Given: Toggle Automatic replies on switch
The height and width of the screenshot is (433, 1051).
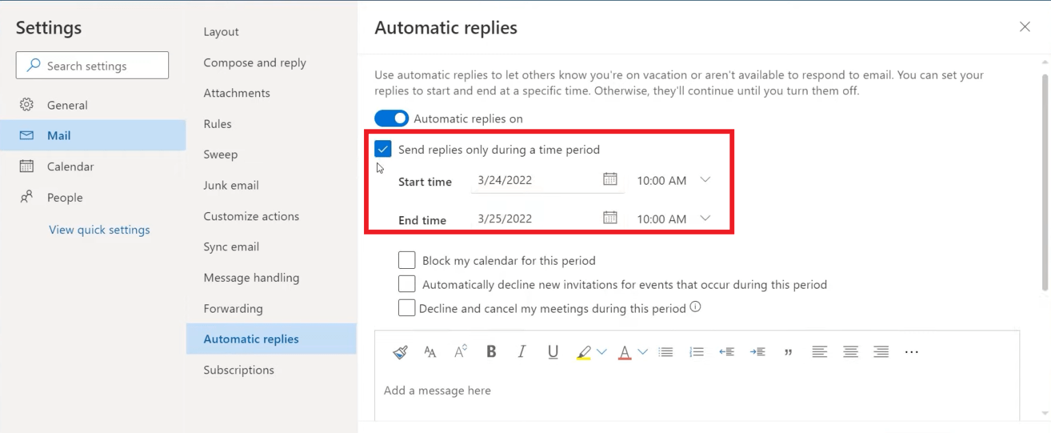Looking at the screenshot, I should (x=391, y=118).
